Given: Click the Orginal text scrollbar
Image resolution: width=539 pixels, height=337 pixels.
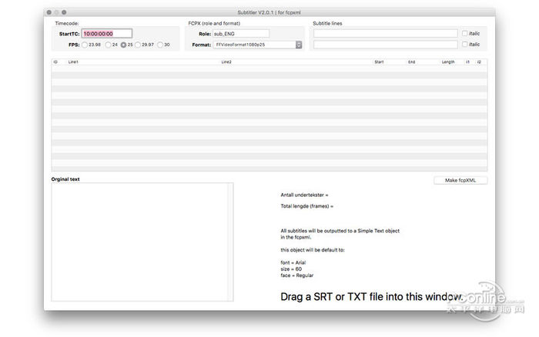Looking at the screenshot, I should coord(231,242).
